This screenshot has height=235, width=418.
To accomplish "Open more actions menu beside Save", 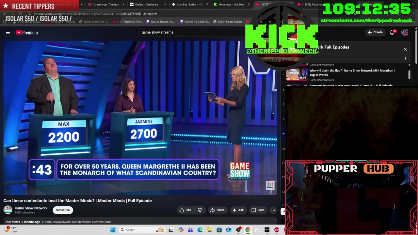I will point(273,210).
